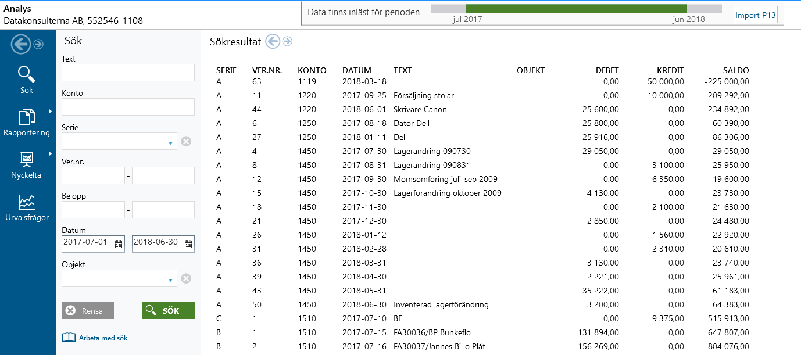801x355 pixels.
Task: Expand the Rapportering submenu arrow
Action: tap(51, 111)
